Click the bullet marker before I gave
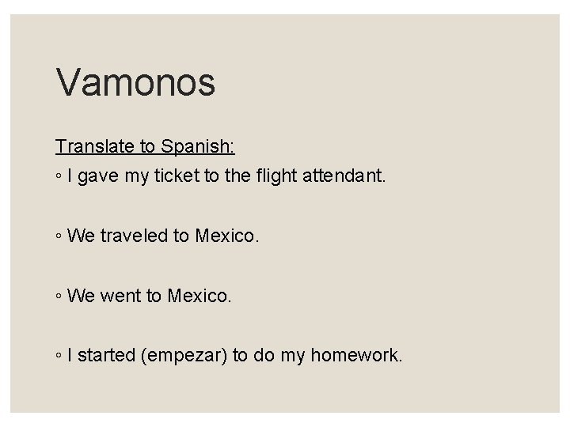The image size is (570, 427). tap(59, 176)
